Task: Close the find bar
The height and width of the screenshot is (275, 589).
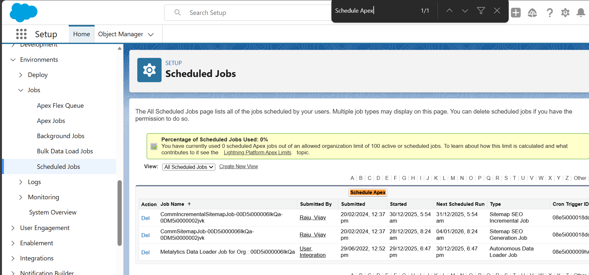Action: (497, 11)
